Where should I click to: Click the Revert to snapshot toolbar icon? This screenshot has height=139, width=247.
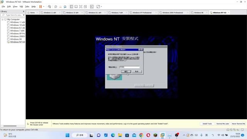click(x=60, y=7)
